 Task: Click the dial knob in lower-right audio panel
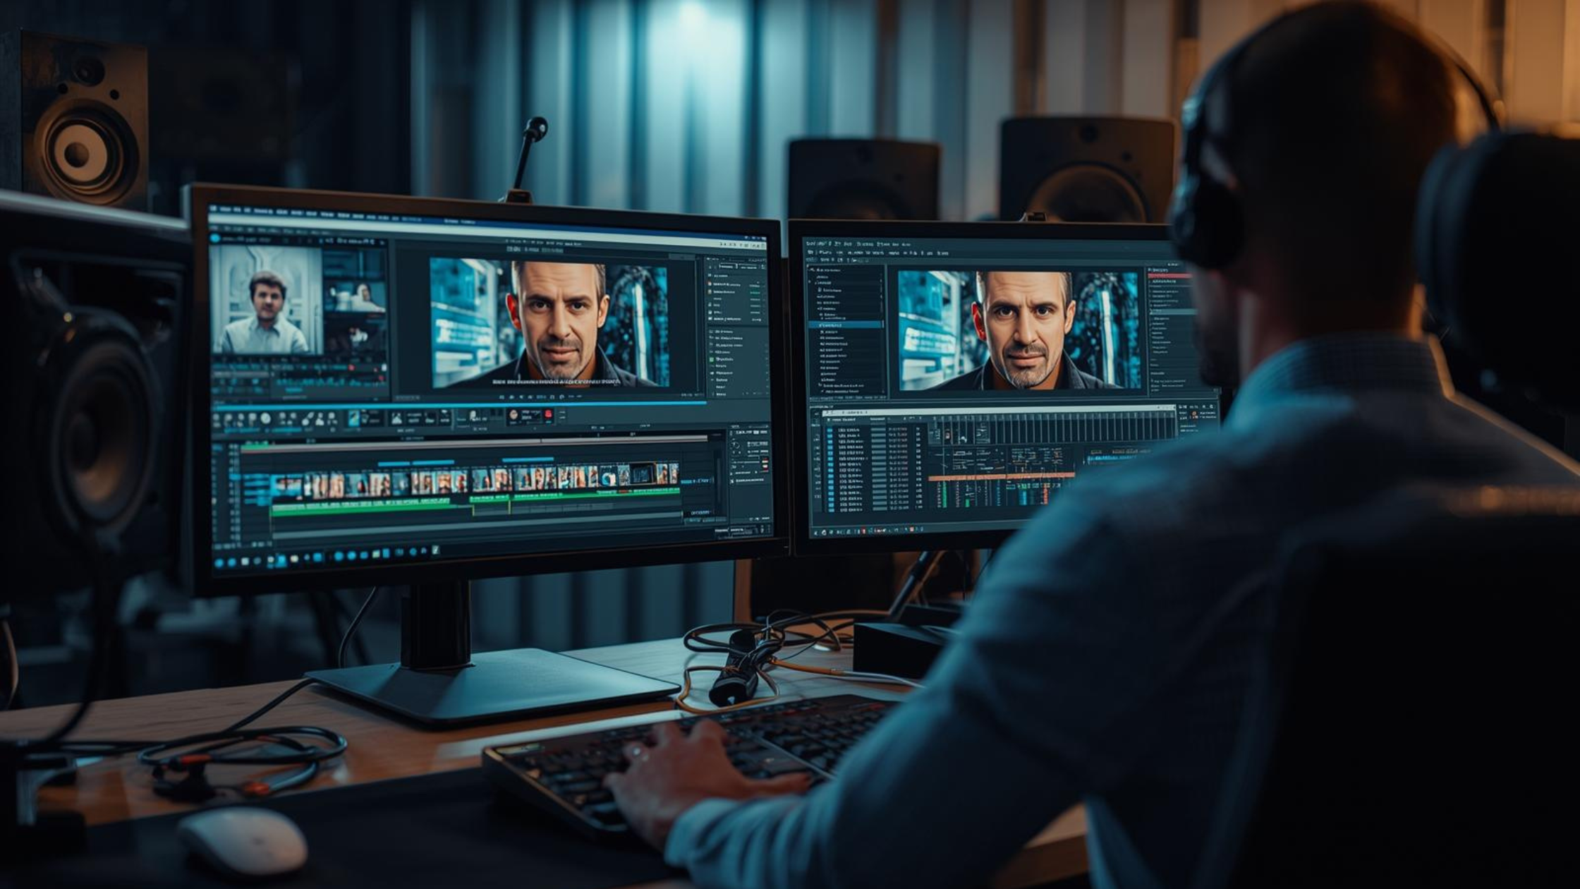pyautogui.click(x=736, y=445)
